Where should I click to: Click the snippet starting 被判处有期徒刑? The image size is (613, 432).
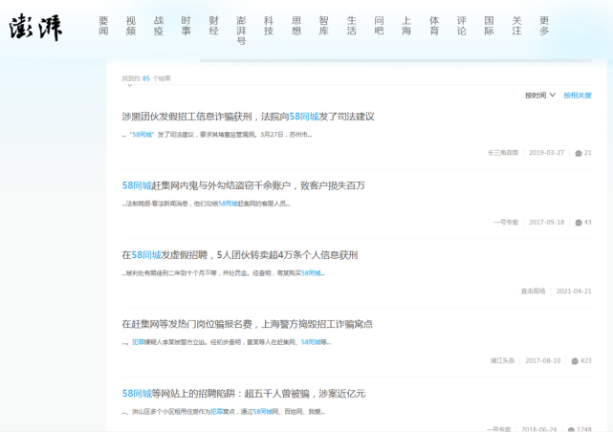pos(223,273)
